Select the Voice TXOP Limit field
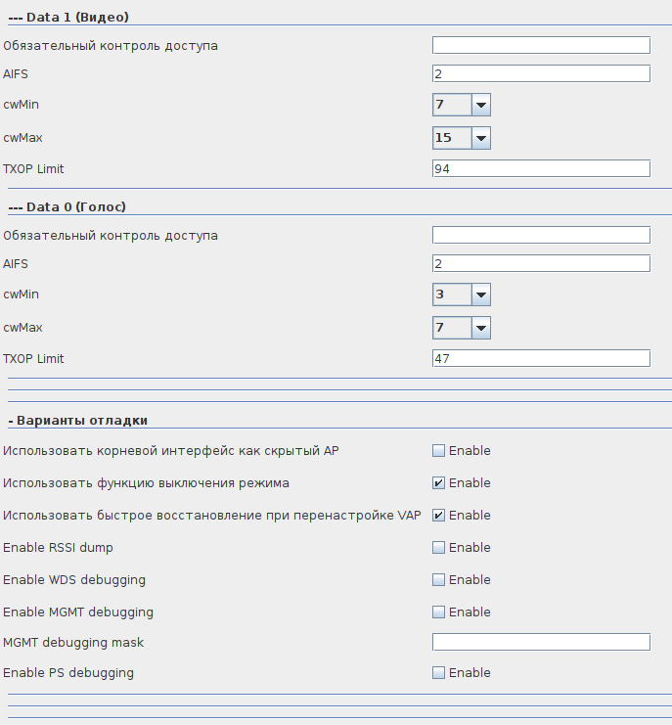The height and width of the screenshot is (725, 672). click(x=541, y=359)
